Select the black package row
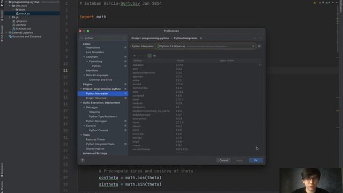The height and width of the screenshot is (193, 343). [x=196, y=123]
